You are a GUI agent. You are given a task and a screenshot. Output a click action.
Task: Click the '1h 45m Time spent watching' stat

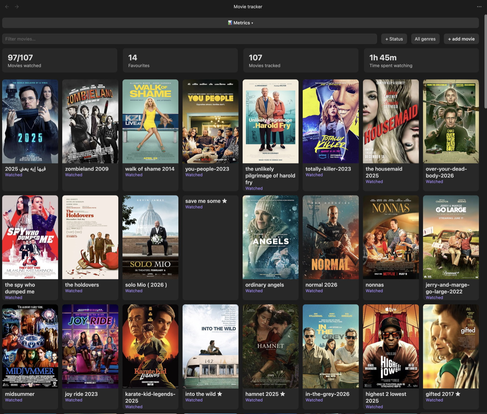(422, 61)
